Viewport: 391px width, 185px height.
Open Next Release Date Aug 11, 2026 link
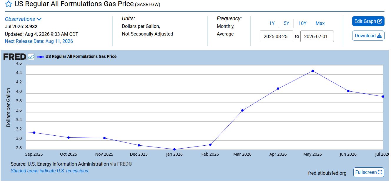coord(39,41)
